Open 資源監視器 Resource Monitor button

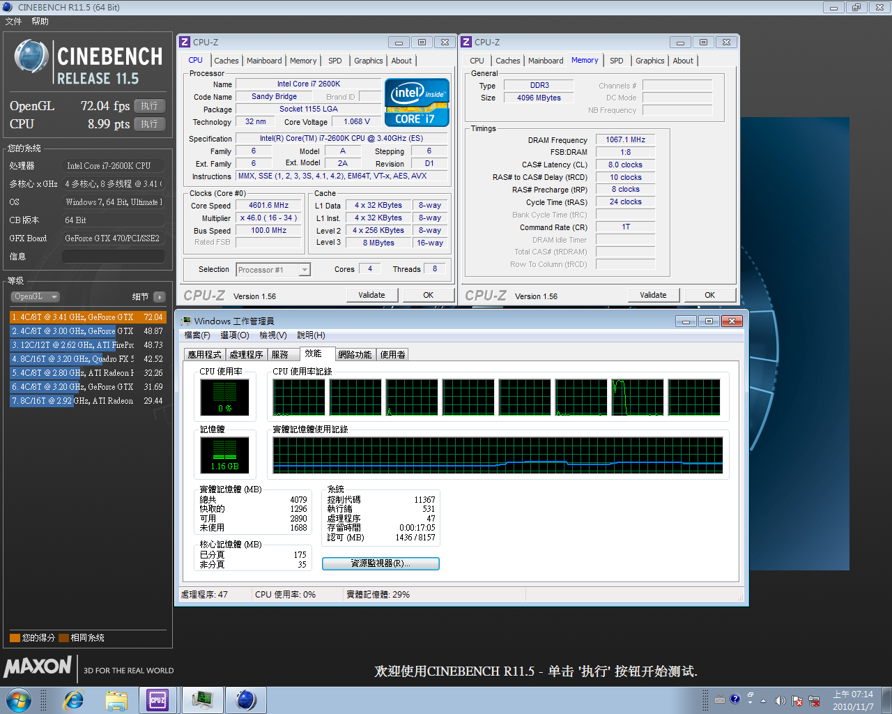[380, 563]
